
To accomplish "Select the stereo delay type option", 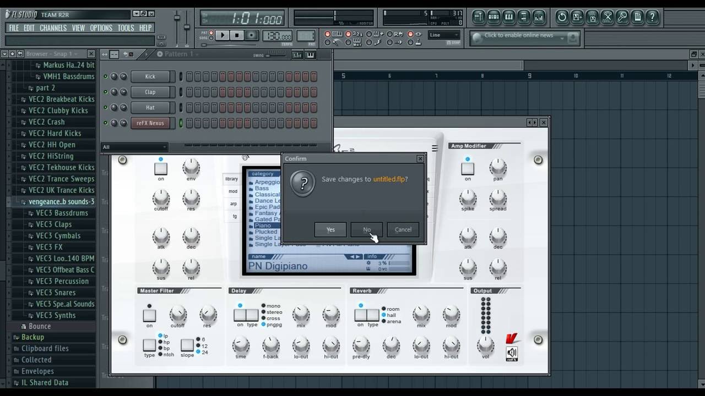I will [x=272, y=312].
